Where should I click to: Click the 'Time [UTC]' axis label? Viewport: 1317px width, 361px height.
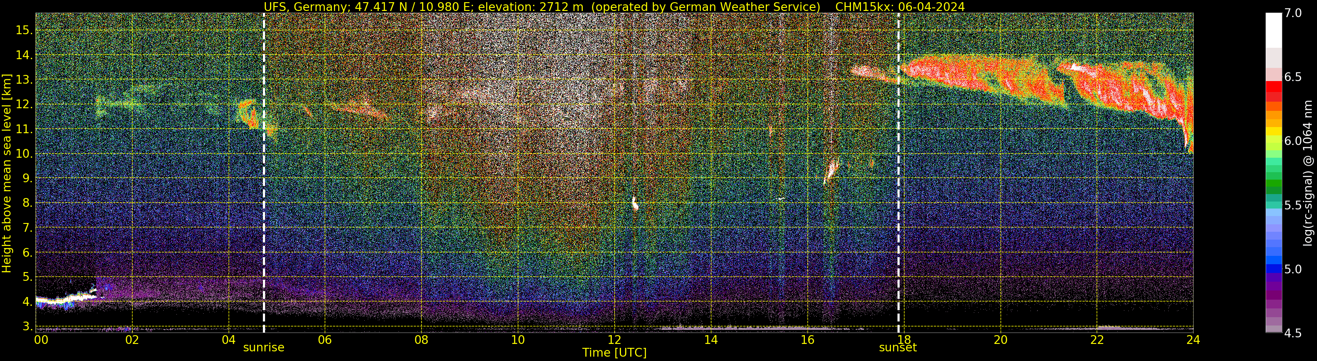pos(614,353)
